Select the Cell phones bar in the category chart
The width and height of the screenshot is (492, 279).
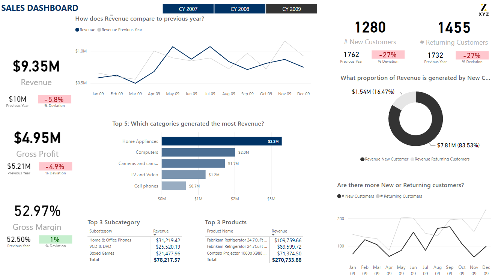(175, 186)
